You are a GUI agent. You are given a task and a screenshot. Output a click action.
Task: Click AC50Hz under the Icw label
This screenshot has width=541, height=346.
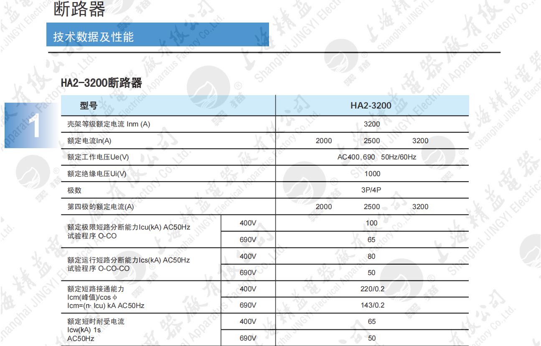(81, 338)
